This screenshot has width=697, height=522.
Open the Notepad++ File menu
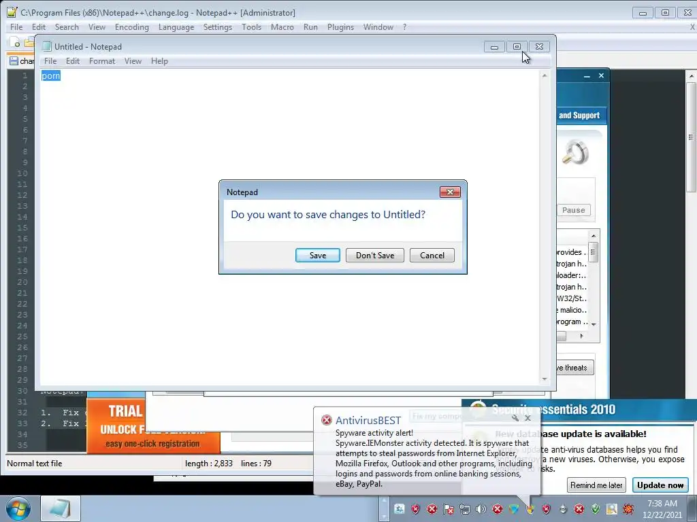click(16, 27)
